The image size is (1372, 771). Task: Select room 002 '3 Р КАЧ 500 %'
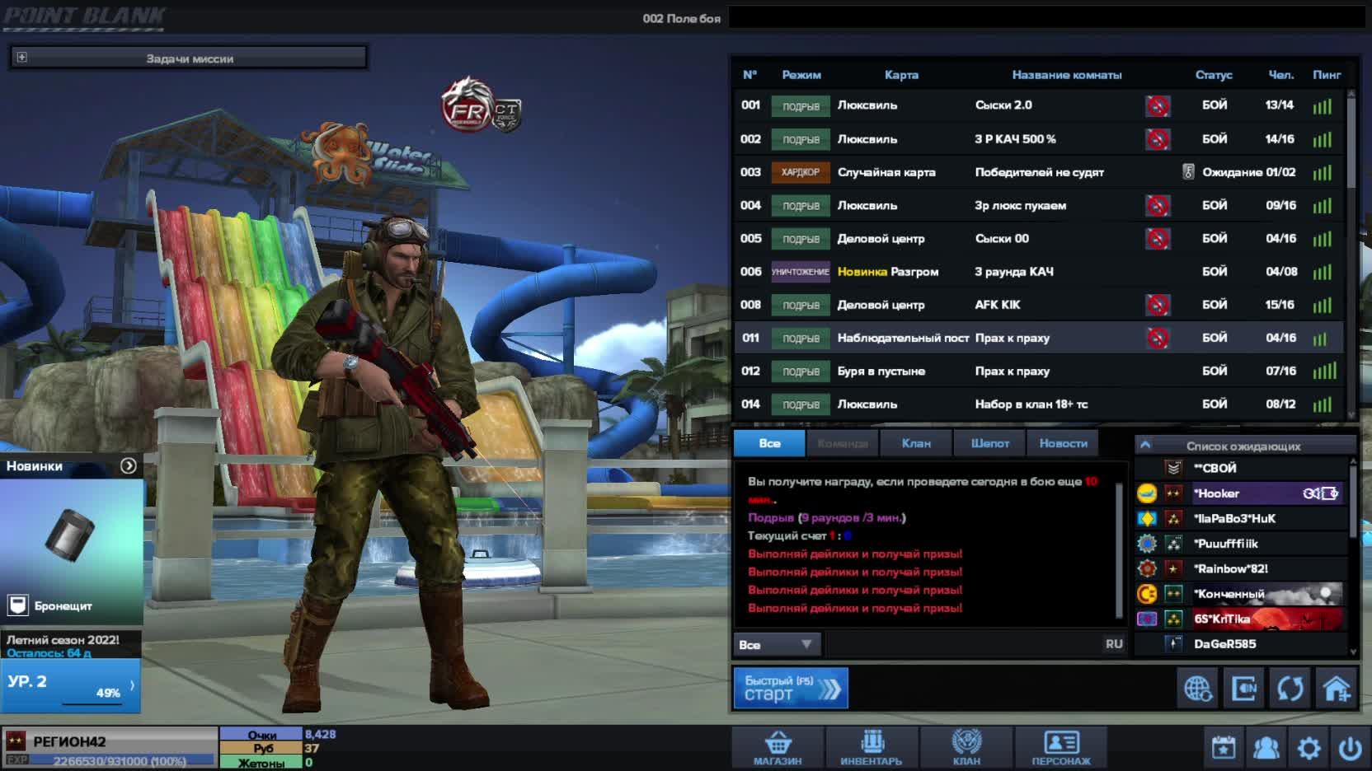pyautogui.click(x=1039, y=139)
